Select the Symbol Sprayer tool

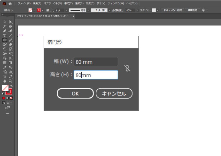click(x=5, y=72)
